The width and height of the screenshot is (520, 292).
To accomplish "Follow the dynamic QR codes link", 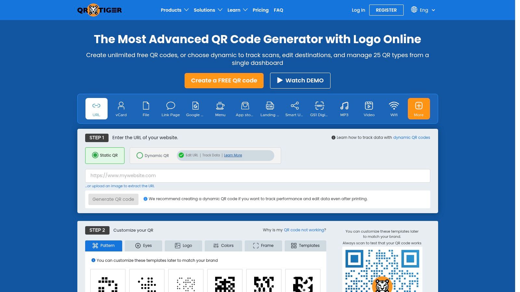I will click(x=411, y=138).
